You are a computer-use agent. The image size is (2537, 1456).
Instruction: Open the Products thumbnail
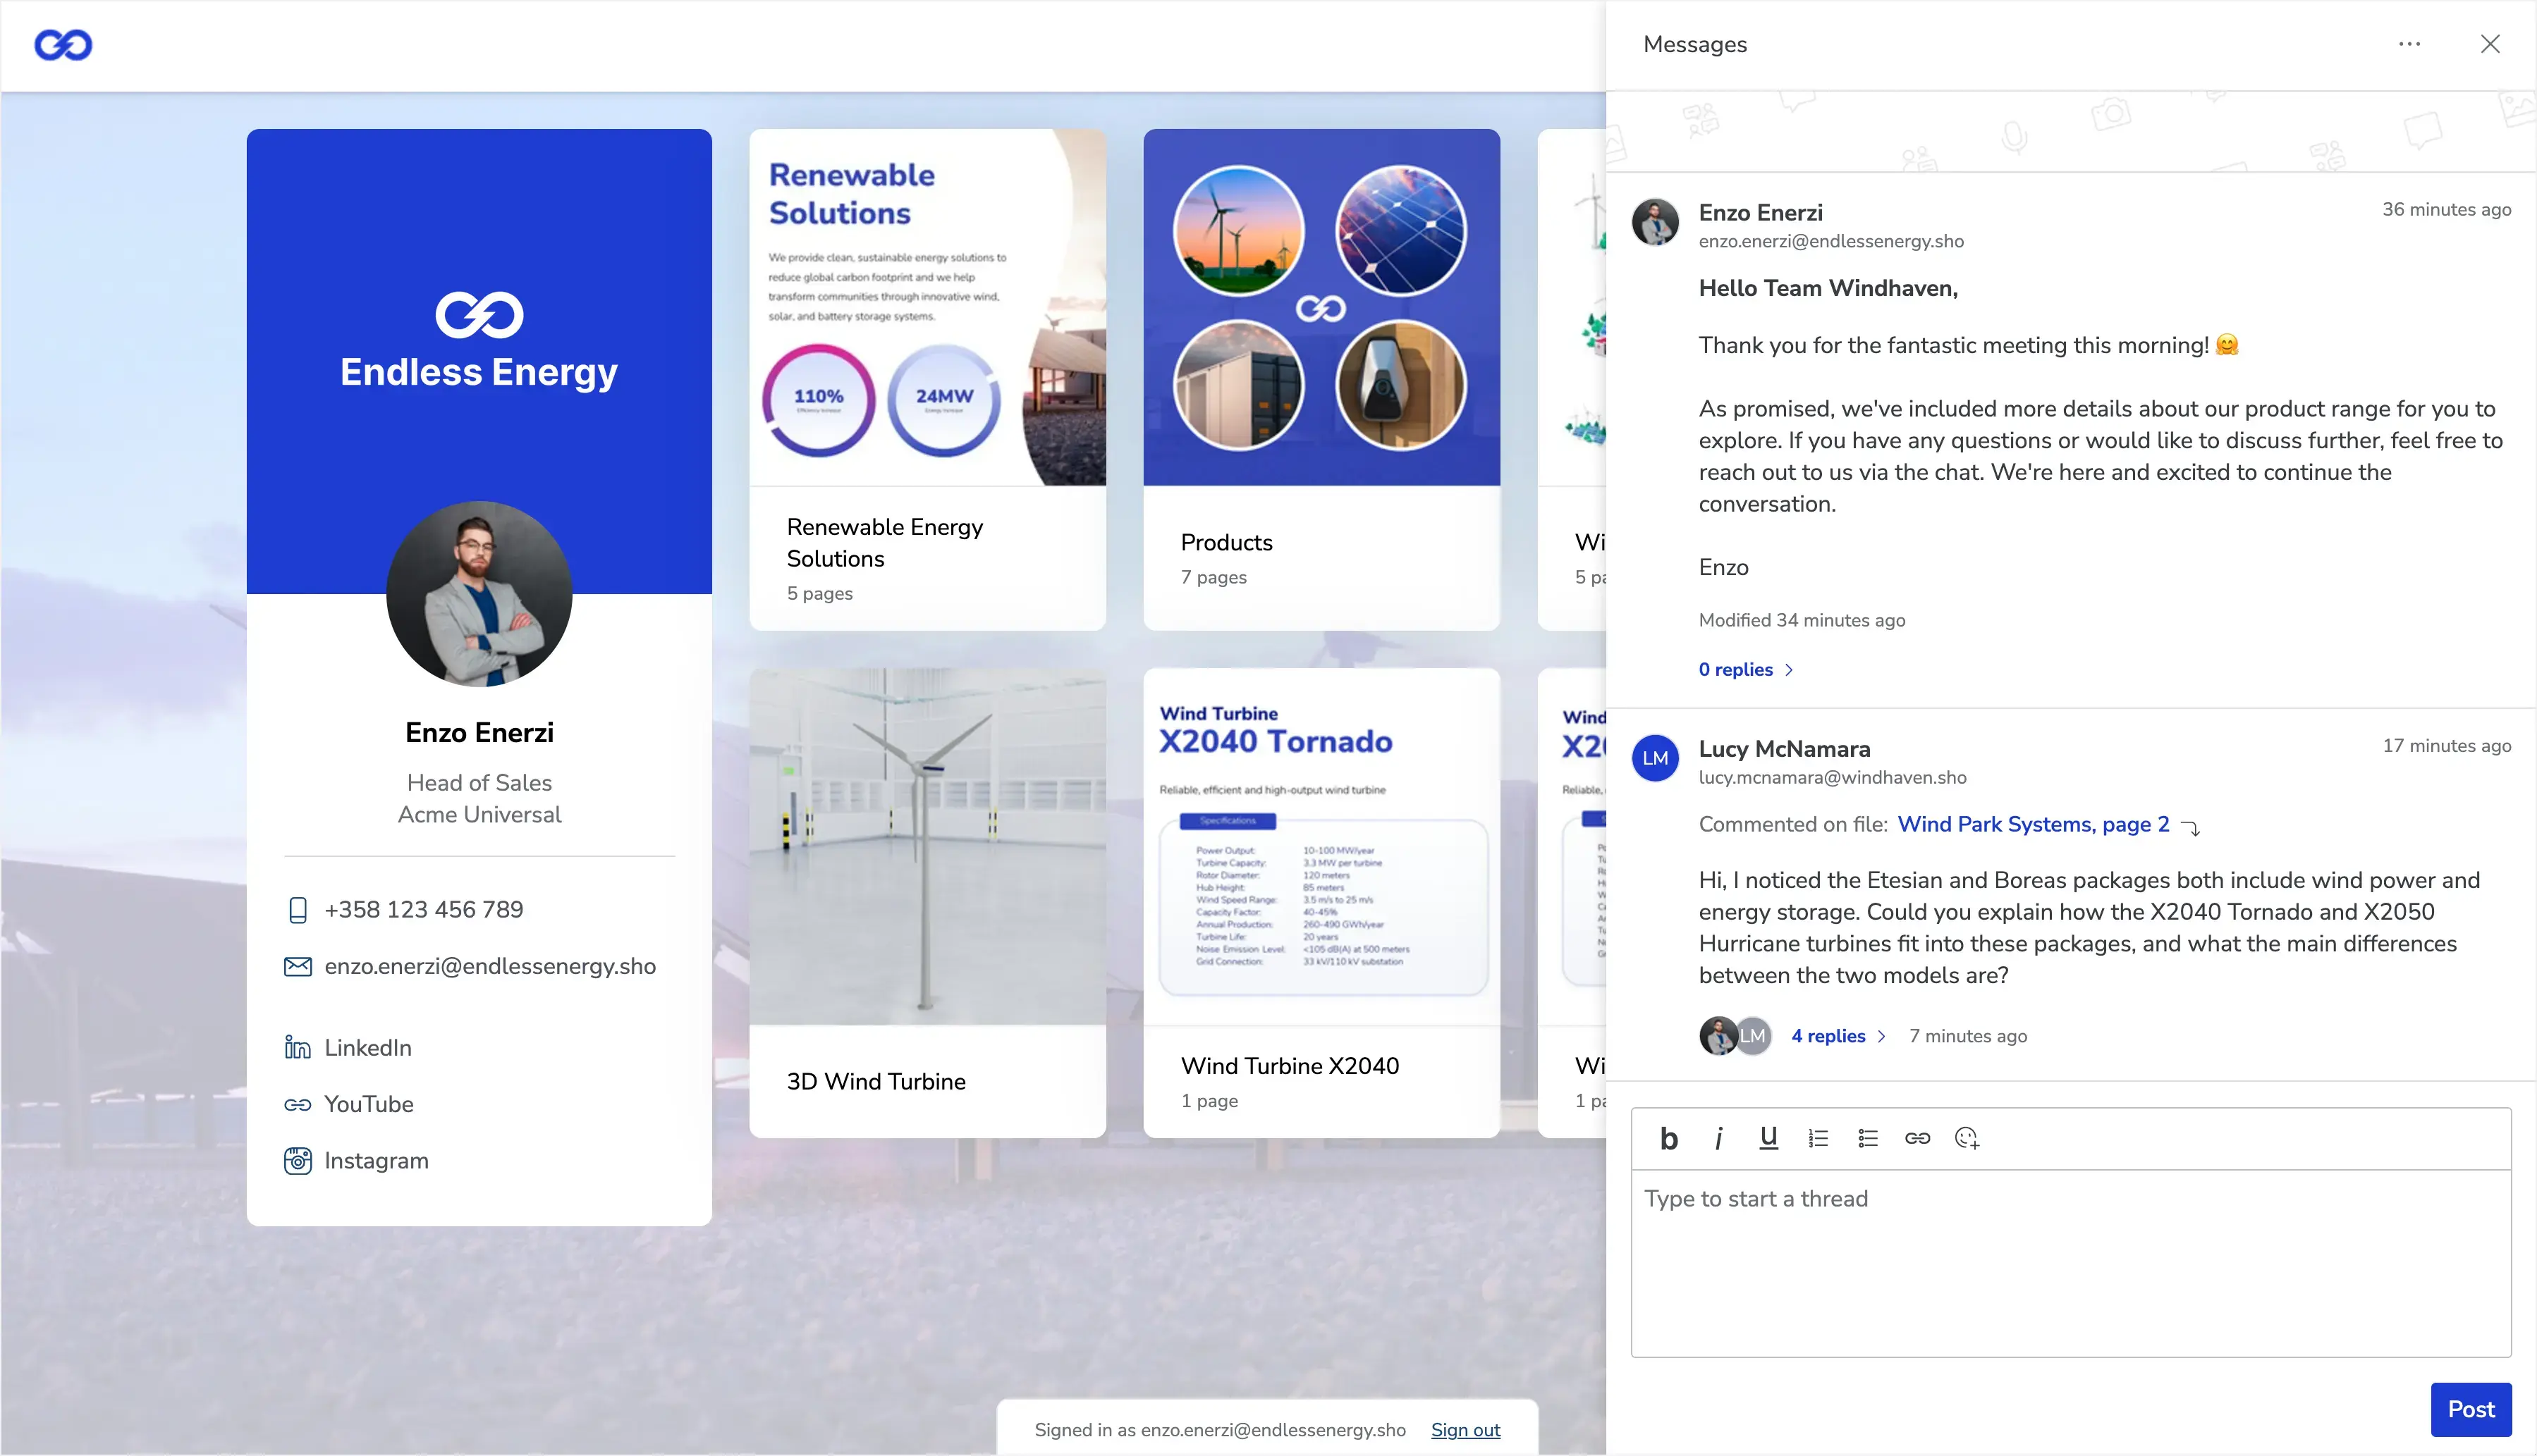coord(1321,307)
